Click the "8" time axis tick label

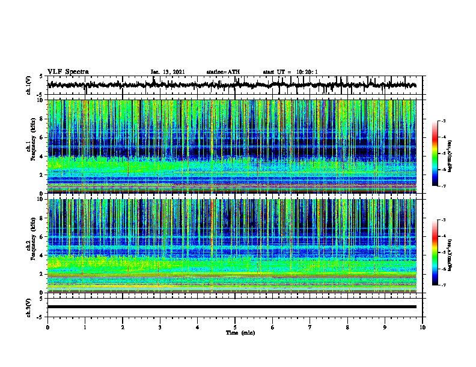[x=347, y=327]
